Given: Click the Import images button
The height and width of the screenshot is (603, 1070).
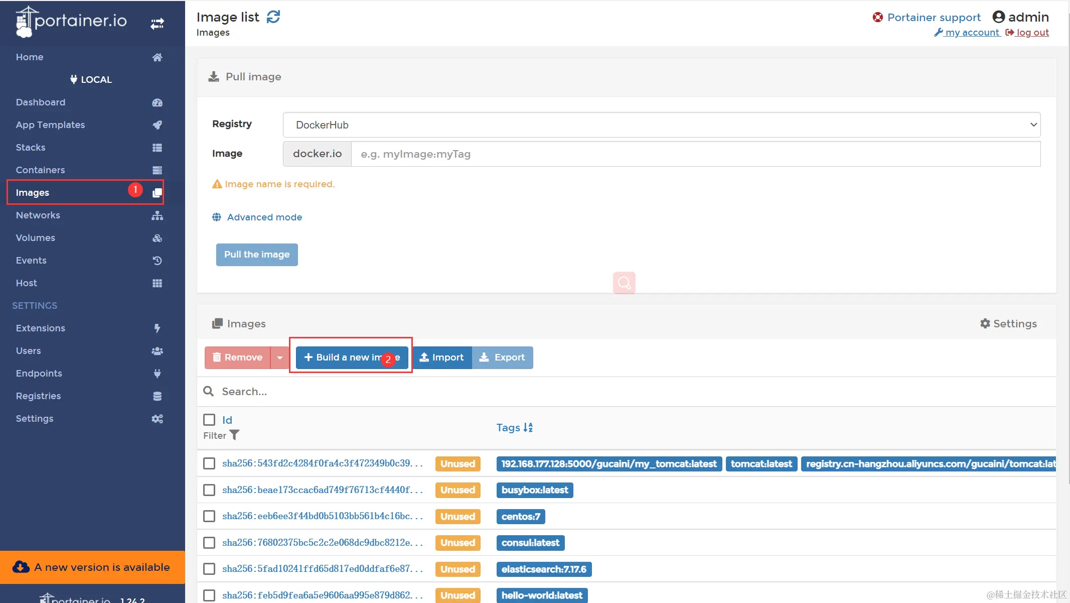Looking at the screenshot, I should pyautogui.click(x=441, y=357).
